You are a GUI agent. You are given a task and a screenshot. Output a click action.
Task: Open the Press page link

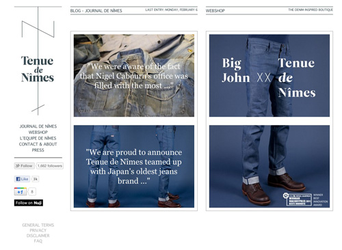coord(38,150)
